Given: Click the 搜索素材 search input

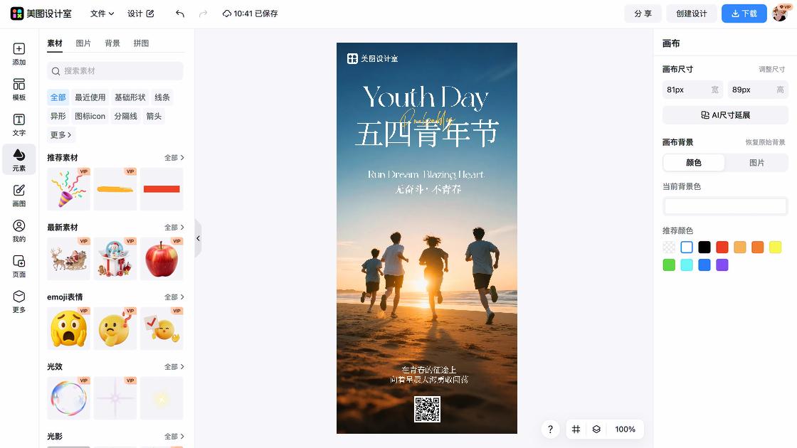Looking at the screenshot, I should tap(115, 71).
